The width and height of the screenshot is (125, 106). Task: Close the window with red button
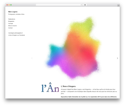click(x=7, y=5)
